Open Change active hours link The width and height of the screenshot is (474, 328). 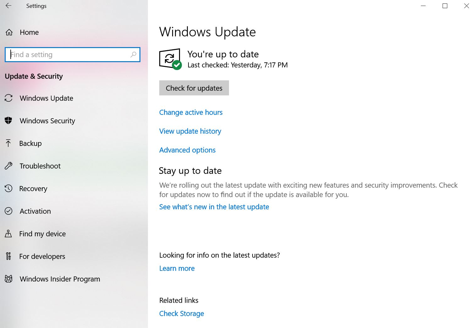(x=191, y=112)
